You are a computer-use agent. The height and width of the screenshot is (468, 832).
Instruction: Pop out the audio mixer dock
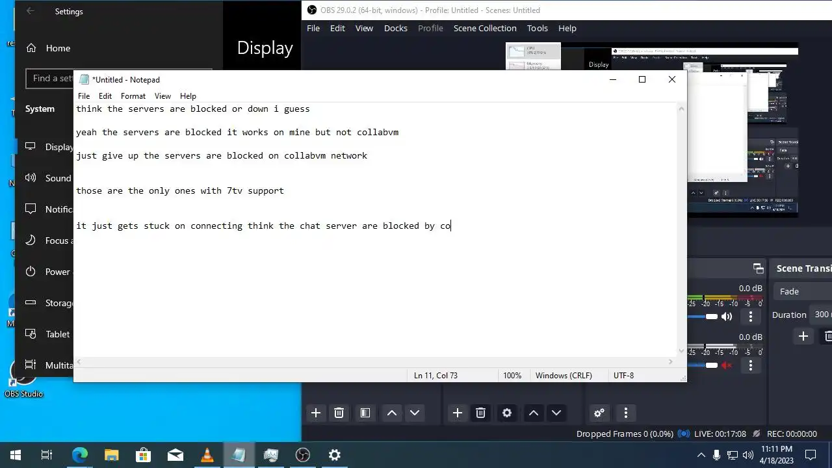758,268
